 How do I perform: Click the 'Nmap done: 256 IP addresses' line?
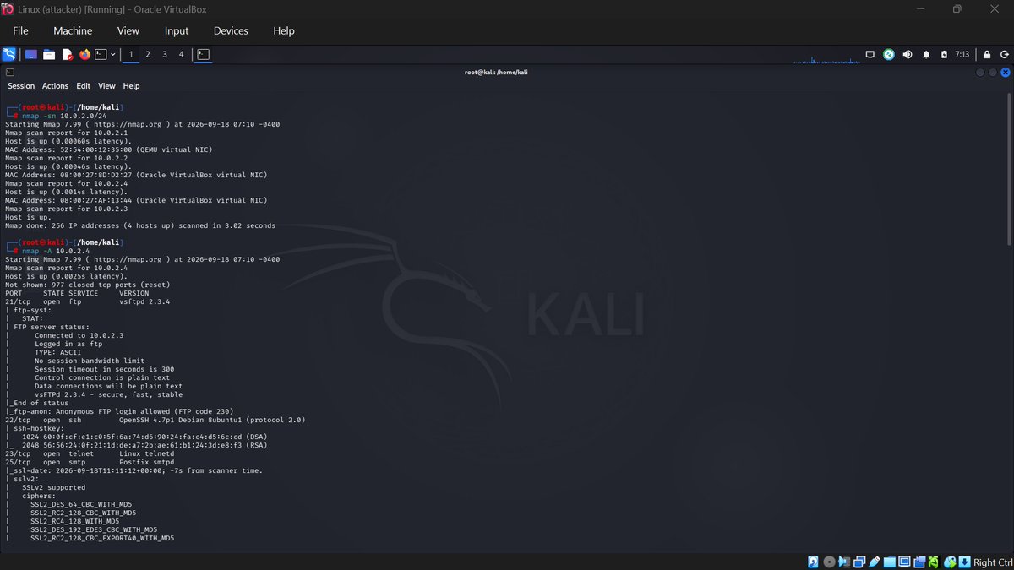coord(140,225)
